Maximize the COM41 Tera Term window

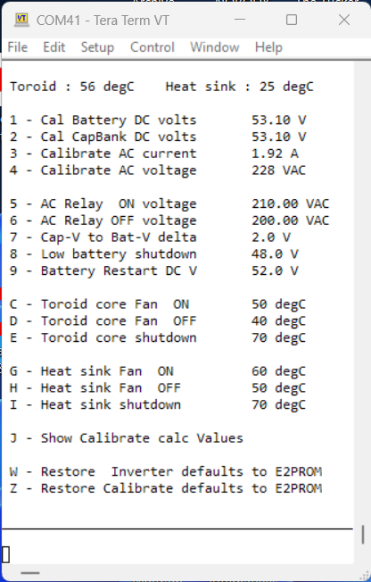[x=292, y=20]
